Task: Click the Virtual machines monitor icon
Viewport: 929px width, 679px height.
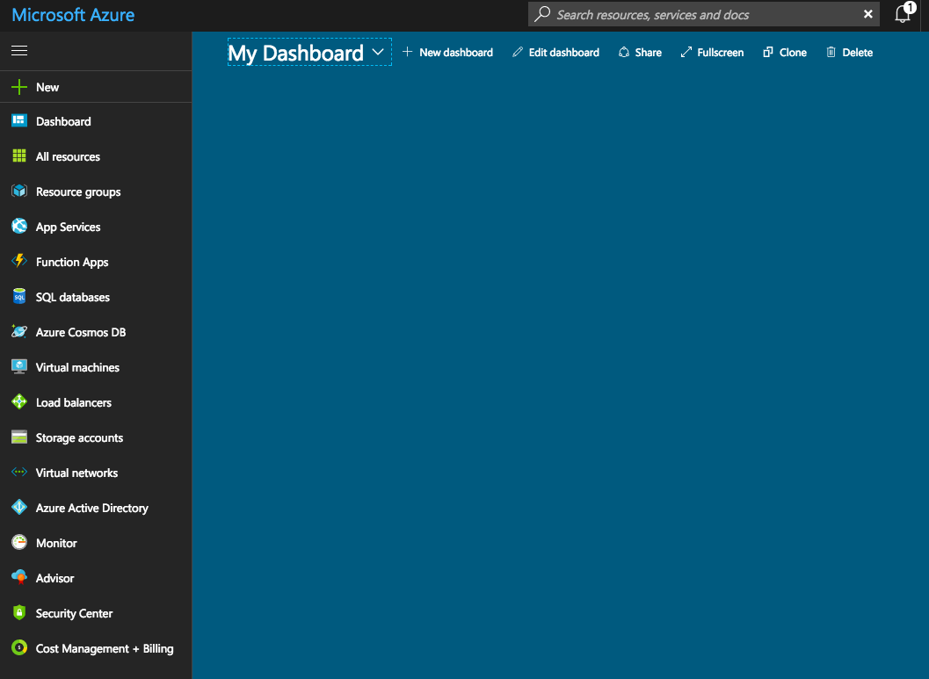Action: [18, 367]
